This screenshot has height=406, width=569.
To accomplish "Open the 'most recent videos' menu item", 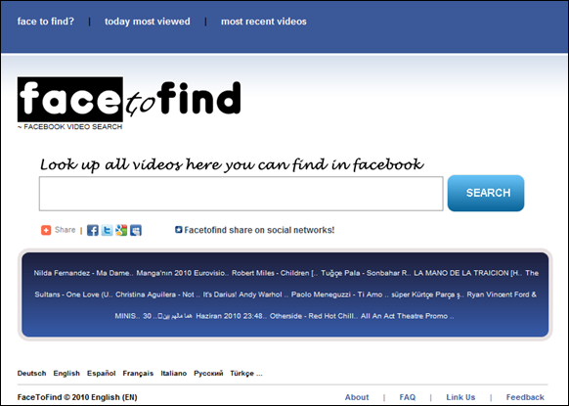I will point(264,22).
